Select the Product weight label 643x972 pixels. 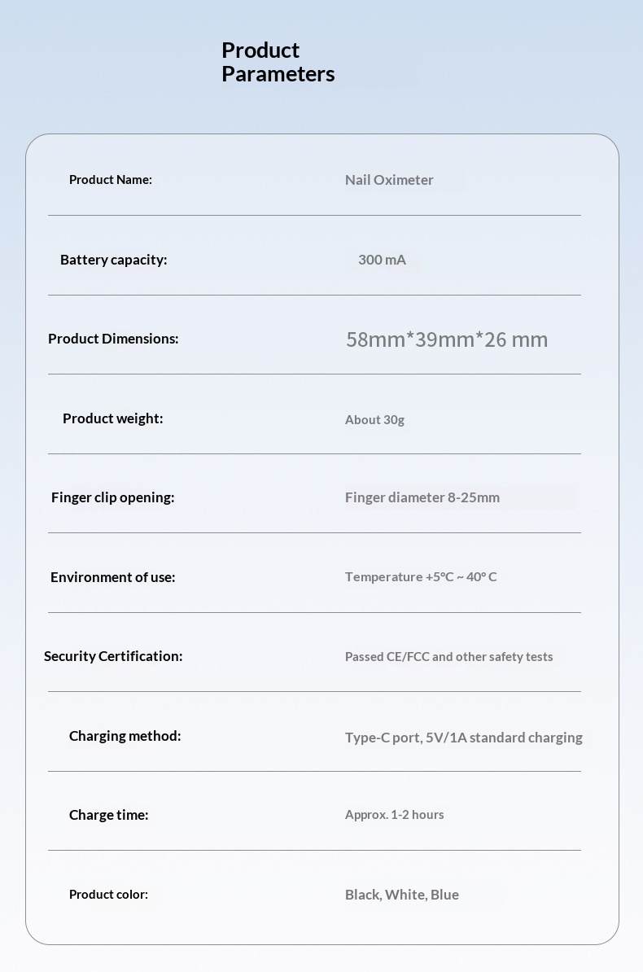tap(112, 418)
